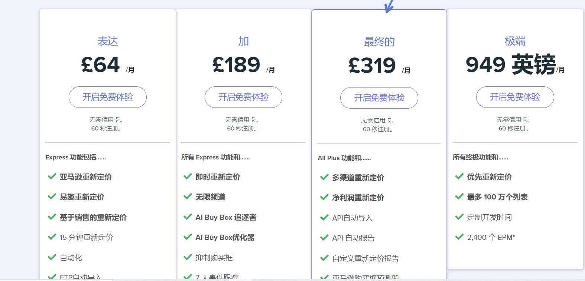Click the checkmark icon beside 多渠道重新定价
This screenshot has height=281, width=585.
click(324, 177)
